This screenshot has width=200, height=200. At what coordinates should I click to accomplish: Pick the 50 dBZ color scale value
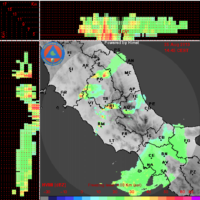166,192
